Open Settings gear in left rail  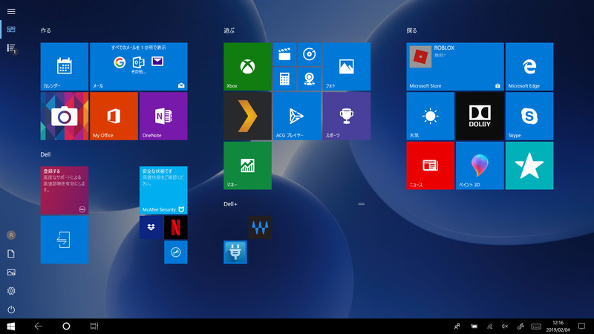11,291
